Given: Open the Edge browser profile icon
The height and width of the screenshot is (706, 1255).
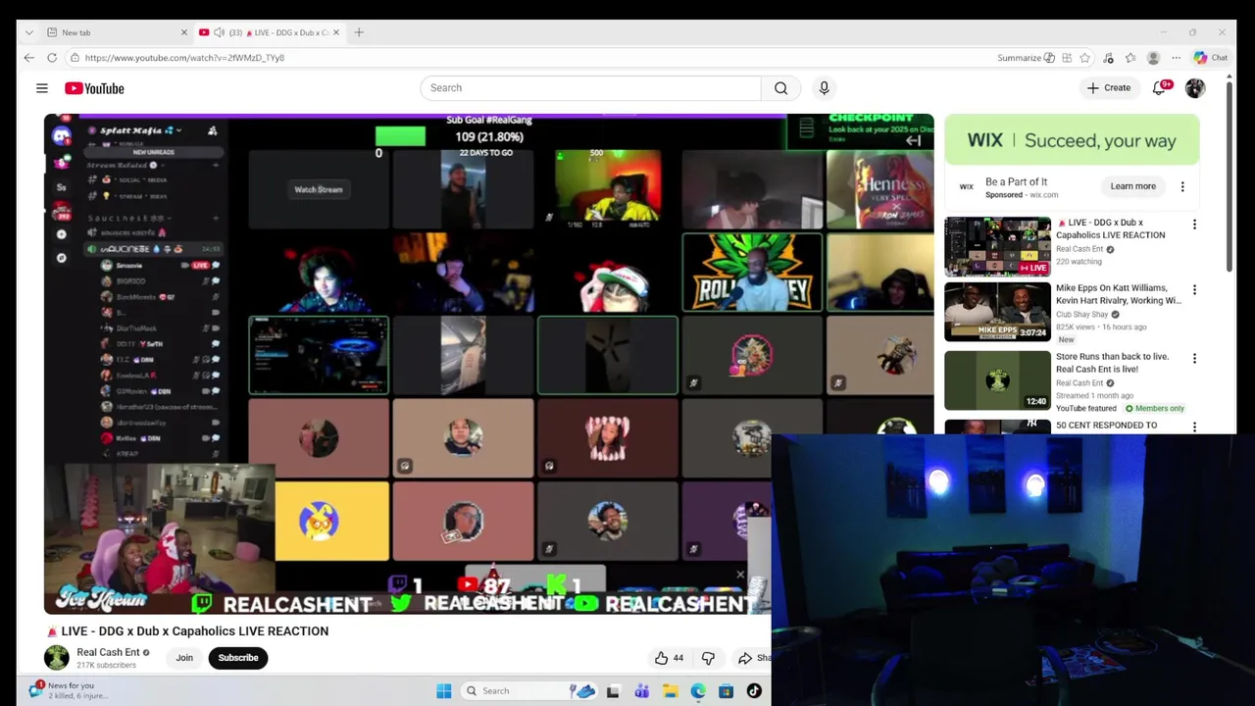Looking at the screenshot, I should point(1153,58).
